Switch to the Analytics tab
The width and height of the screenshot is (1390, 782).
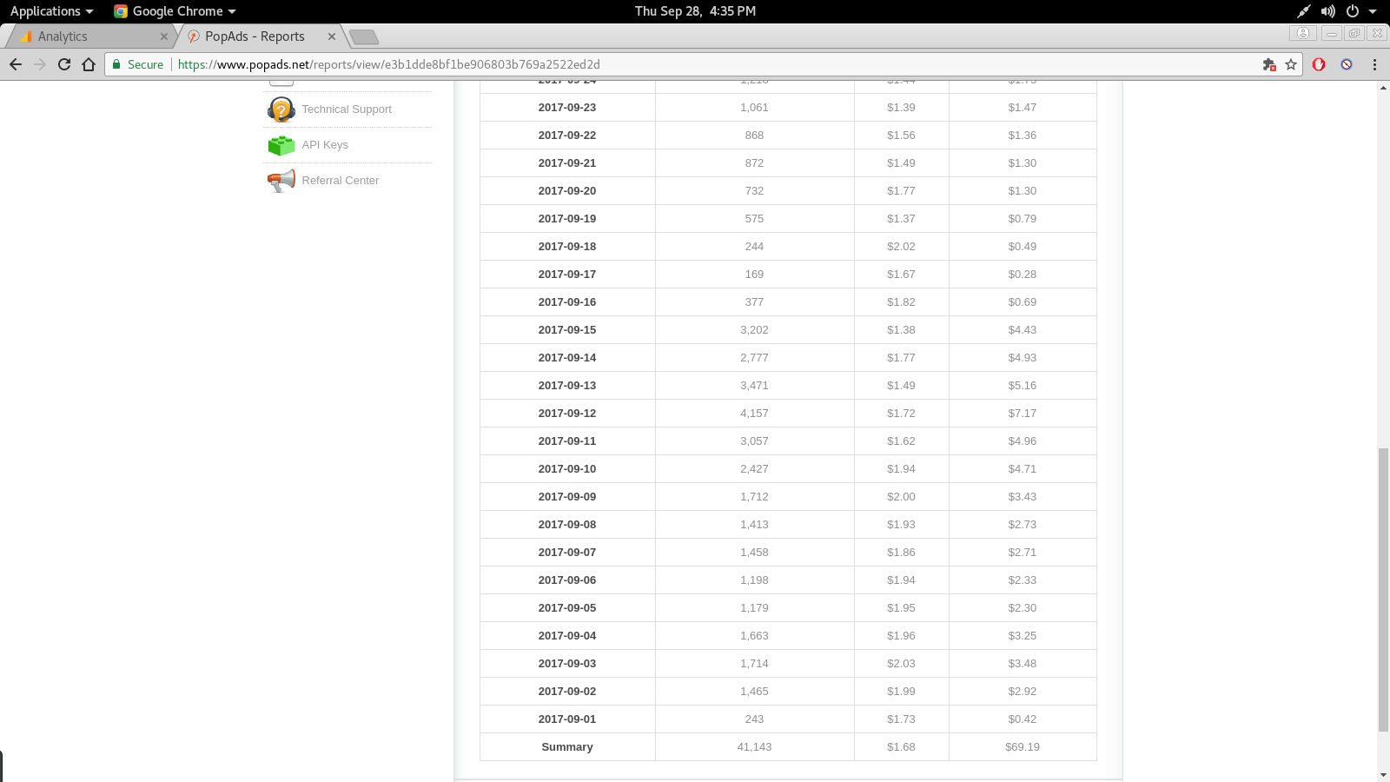coord(87,36)
